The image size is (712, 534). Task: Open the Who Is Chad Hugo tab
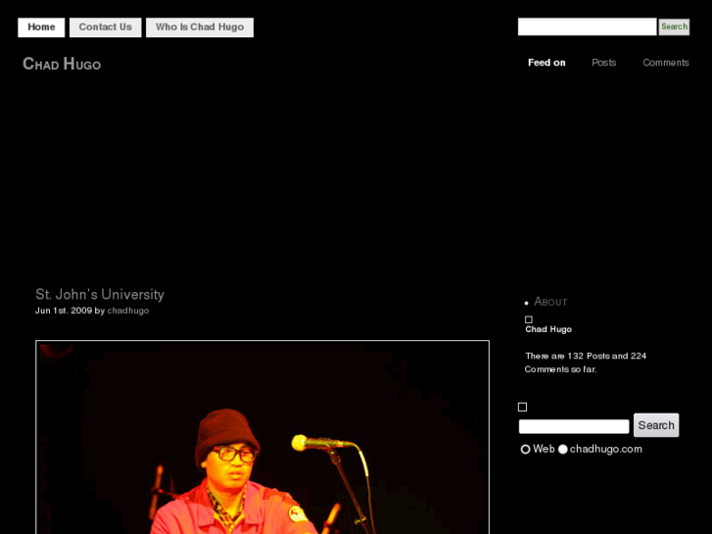[x=200, y=27]
